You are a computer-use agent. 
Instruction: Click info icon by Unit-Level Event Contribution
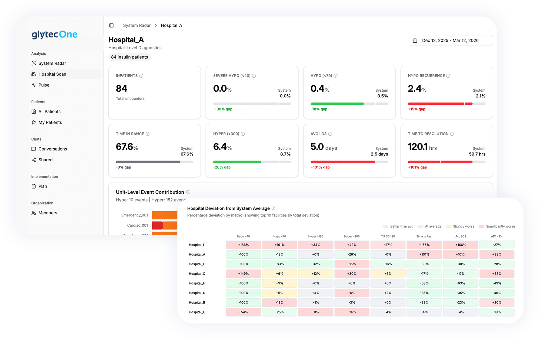tap(188, 192)
